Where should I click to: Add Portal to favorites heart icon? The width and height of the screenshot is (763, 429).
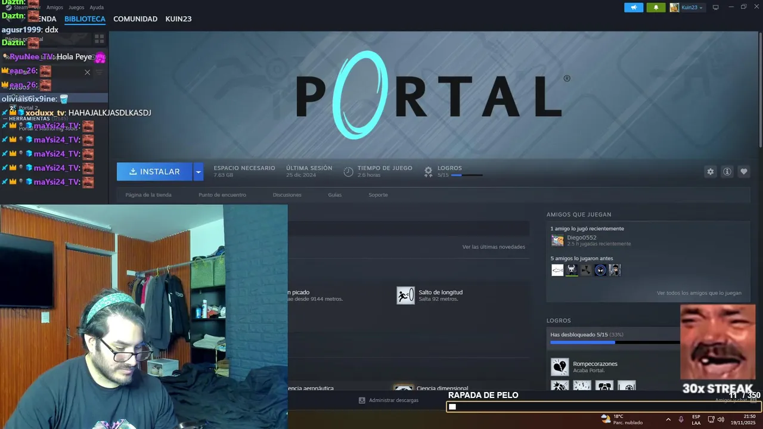tap(744, 172)
